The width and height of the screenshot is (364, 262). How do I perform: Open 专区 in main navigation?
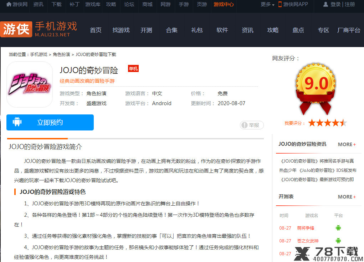[x=323, y=30]
